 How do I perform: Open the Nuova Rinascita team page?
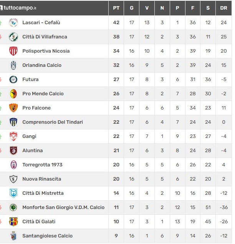tap(42, 179)
